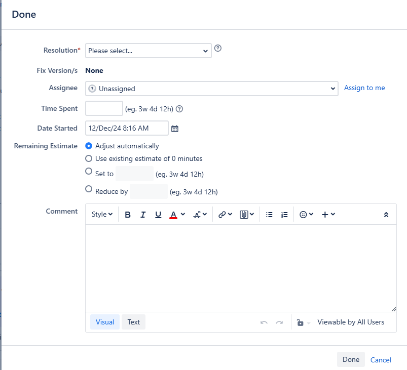Screen dimensions: 407x370
Task: Open the Style text format dropdown
Action: point(102,215)
